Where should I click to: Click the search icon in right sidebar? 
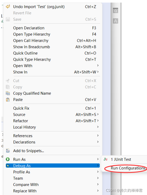[x=116, y=11]
